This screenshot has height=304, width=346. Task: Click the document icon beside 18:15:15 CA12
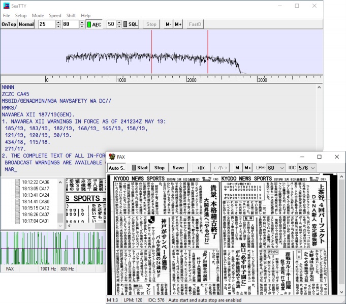pyautogui.click(x=17, y=208)
